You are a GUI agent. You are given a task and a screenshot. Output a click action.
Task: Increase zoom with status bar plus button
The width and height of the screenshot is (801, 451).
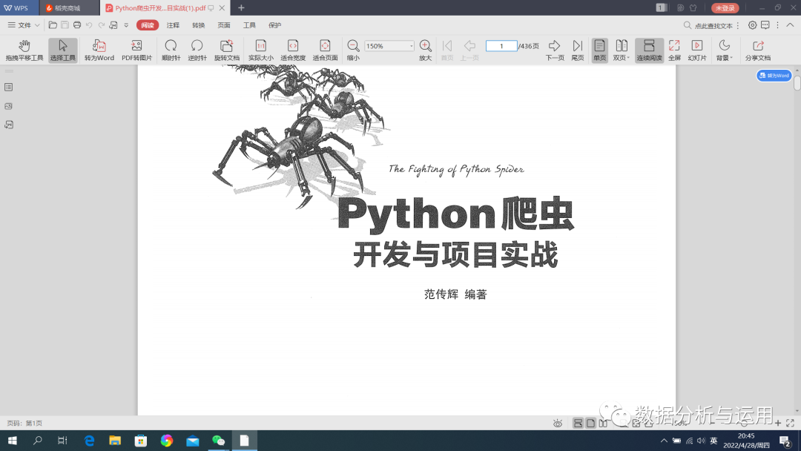(777, 423)
